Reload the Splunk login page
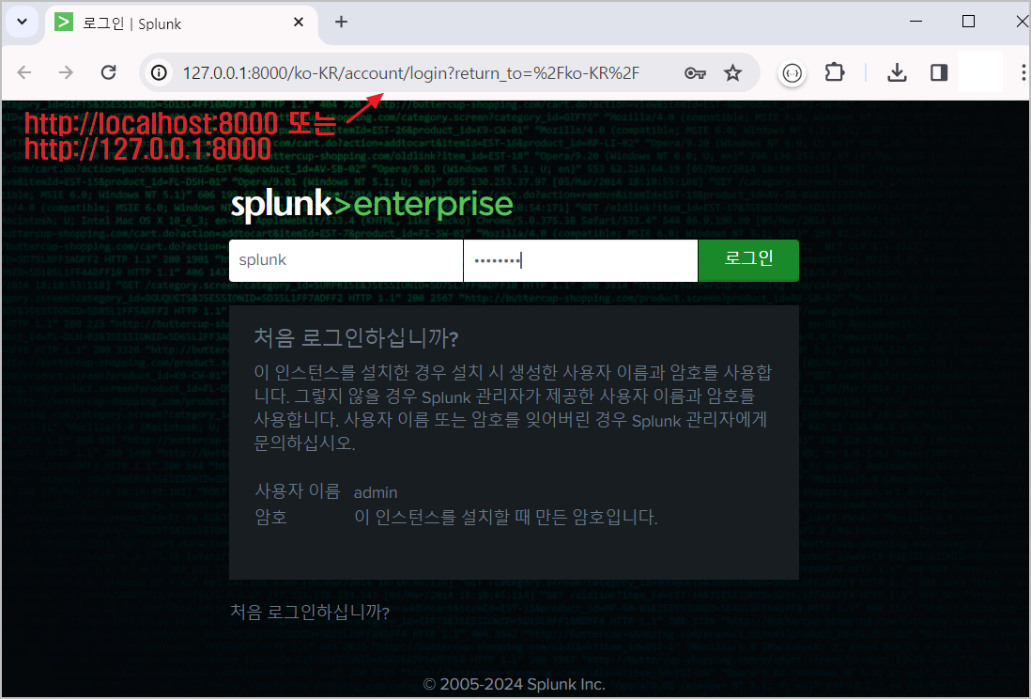This screenshot has width=1031, height=699. tap(109, 72)
